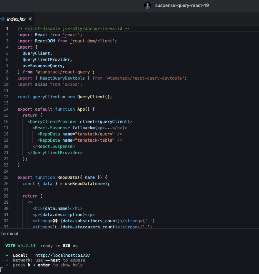
Task: Select the index.jsx tab
Action: click(x=16, y=19)
